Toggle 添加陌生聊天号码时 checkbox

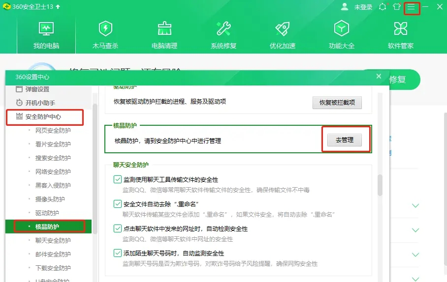tap(118, 253)
